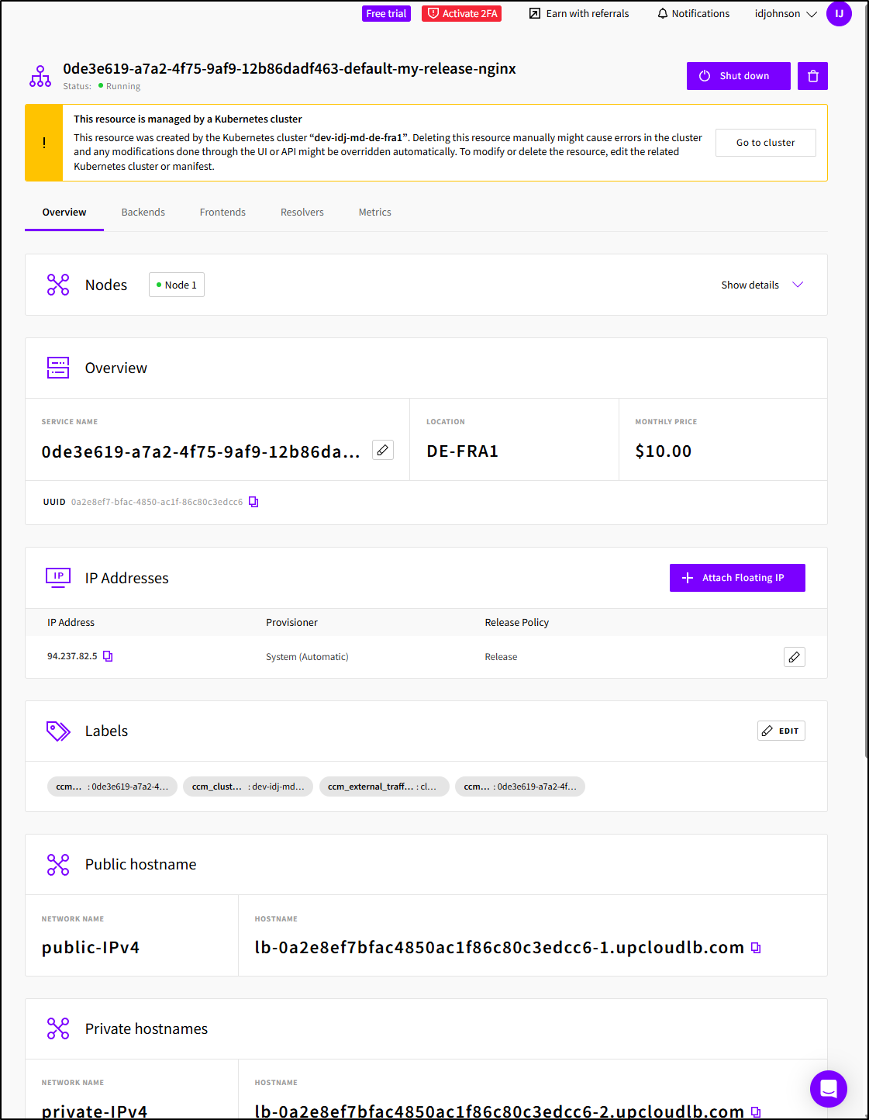
Task: Edit release policy via pencil icon
Action: [x=794, y=657]
